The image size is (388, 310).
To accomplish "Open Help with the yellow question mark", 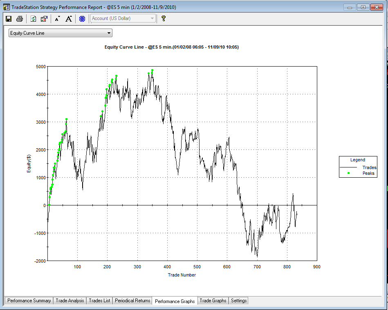I will [x=163, y=18].
